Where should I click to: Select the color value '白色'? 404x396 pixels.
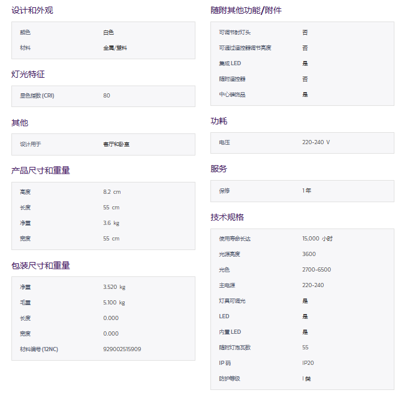coord(108,32)
